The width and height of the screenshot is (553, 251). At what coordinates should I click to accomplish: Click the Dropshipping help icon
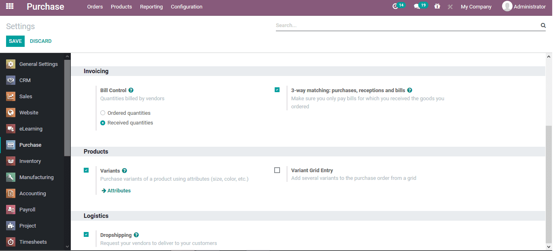(136, 235)
